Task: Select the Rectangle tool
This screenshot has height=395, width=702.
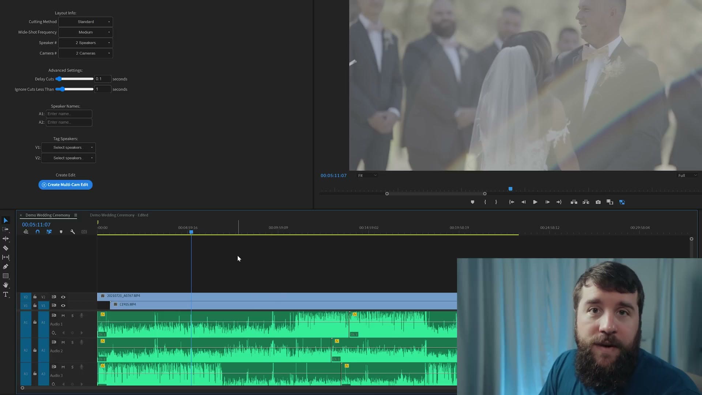Action: click(5, 276)
